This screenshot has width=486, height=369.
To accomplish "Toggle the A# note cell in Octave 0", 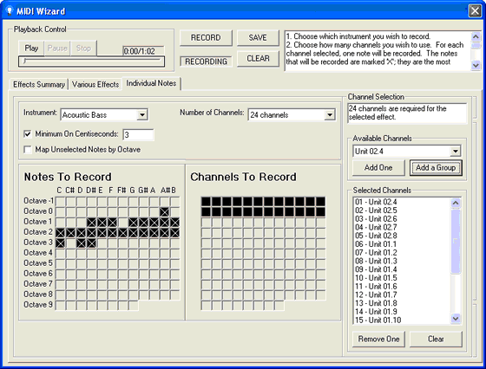I will (165, 212).
